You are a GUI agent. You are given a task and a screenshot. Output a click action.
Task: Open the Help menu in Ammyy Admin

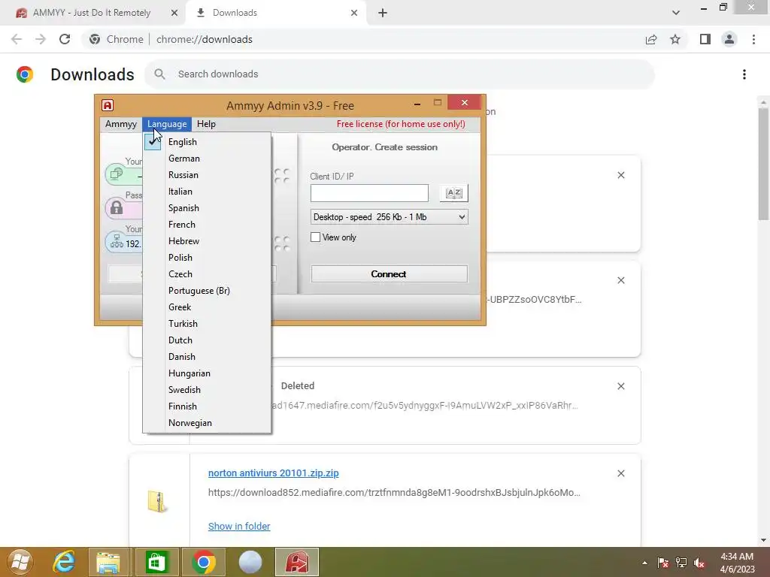[206, 124]
